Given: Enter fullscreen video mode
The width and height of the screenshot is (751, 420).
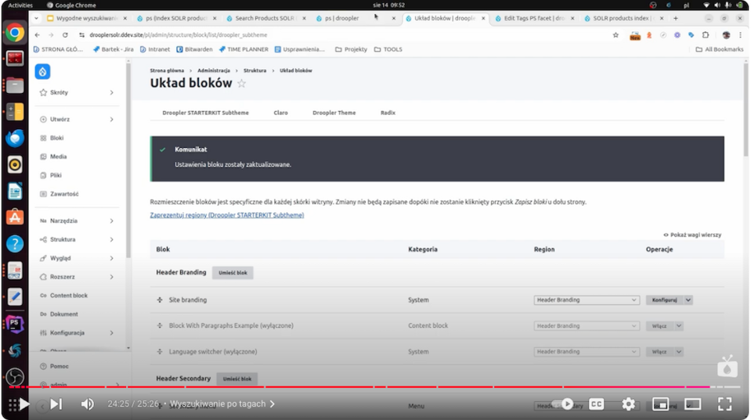Looking at the screenshot, I should pos(724,404).
